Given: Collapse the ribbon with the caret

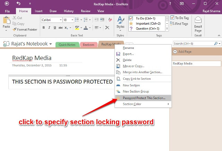Looking at the screenshot, I should pyautogui.click(x=219, y=35).
